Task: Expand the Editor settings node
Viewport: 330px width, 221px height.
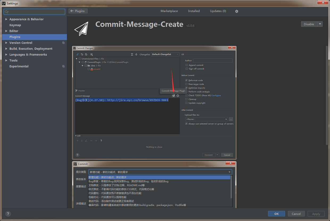Action: click(x=6, y=31)
